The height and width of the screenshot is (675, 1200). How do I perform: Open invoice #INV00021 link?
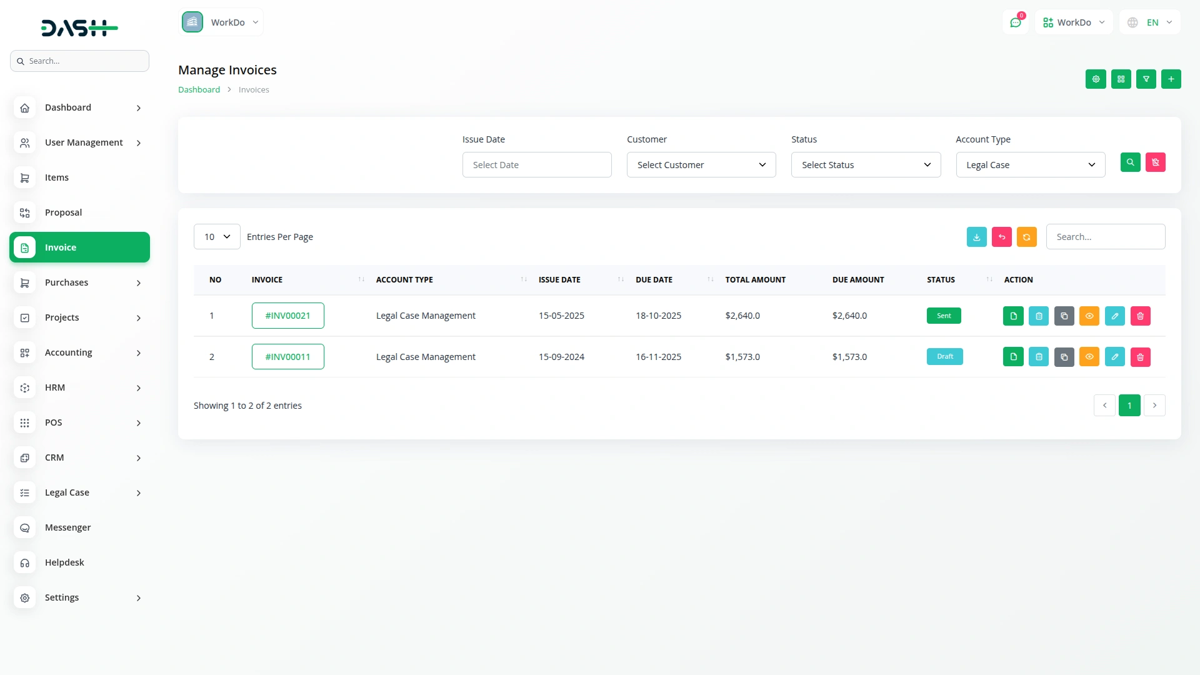(x=287, y=316)
